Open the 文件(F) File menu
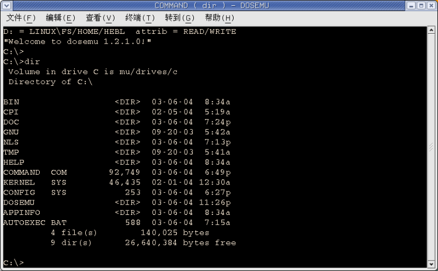The image size is (438, 271). click(21, 18)
